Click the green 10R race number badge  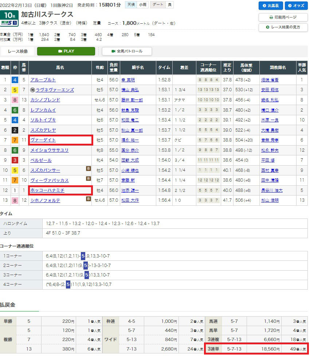point(9,15)
